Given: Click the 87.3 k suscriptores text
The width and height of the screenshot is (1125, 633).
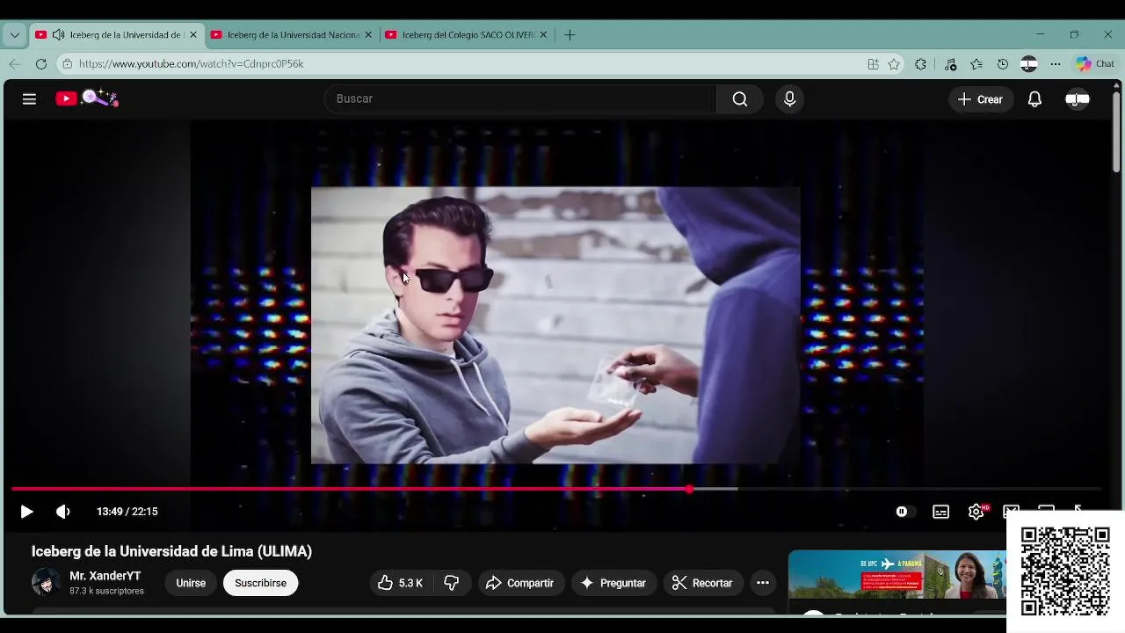Looking at the screenshot, I should (x=106, y=592).
